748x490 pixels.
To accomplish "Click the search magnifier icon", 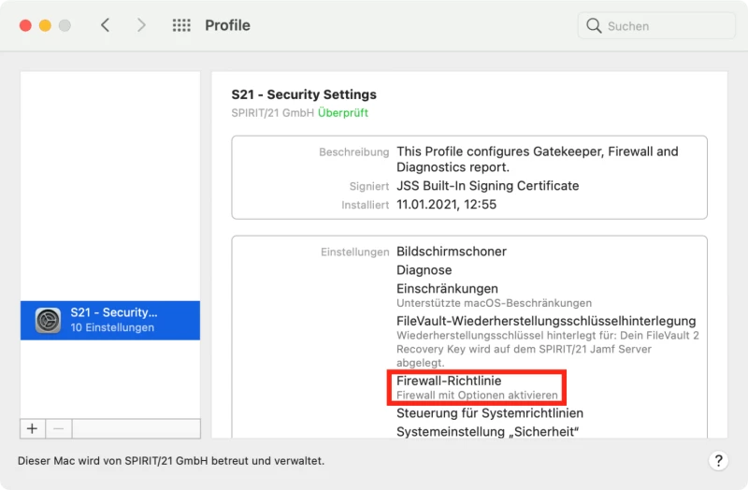I will (594, 26).
